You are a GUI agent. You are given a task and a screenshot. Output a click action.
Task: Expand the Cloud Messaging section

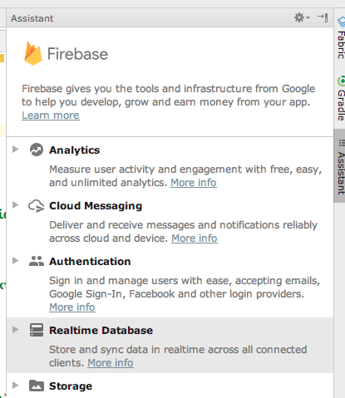[16, 205]
